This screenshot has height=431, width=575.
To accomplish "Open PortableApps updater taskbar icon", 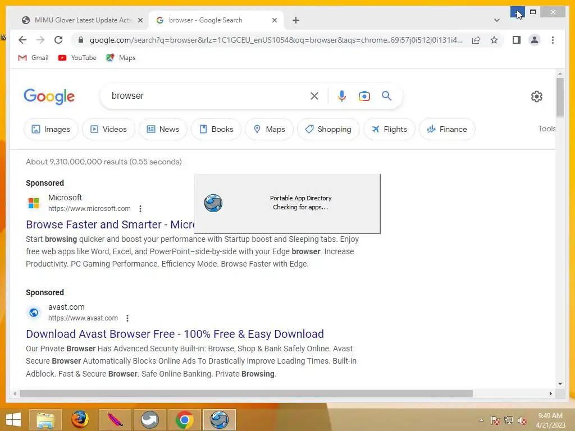I will point(220,420).
